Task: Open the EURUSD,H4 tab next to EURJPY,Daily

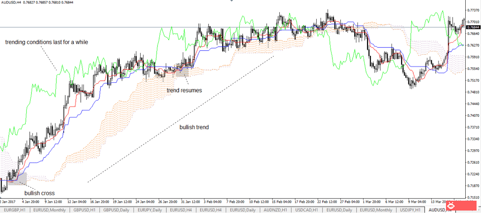Action: click(181, 210)
